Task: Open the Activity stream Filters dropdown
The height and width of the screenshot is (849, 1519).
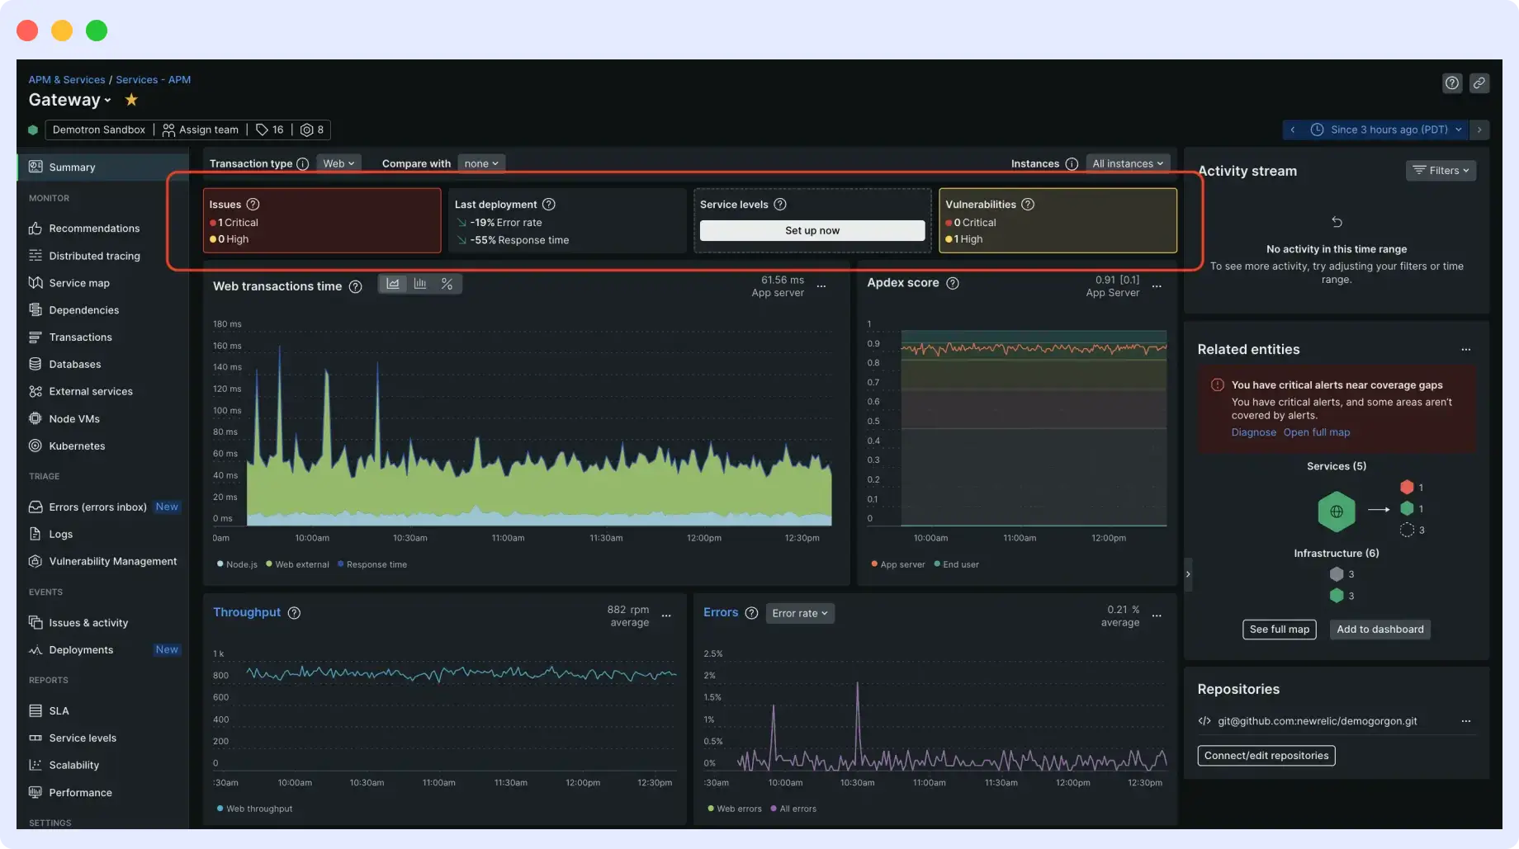Action: coord(1441,170)
